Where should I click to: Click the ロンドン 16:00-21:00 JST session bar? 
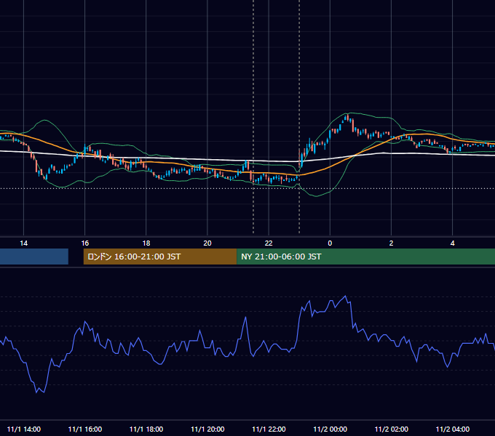click(x=159, y=257)
